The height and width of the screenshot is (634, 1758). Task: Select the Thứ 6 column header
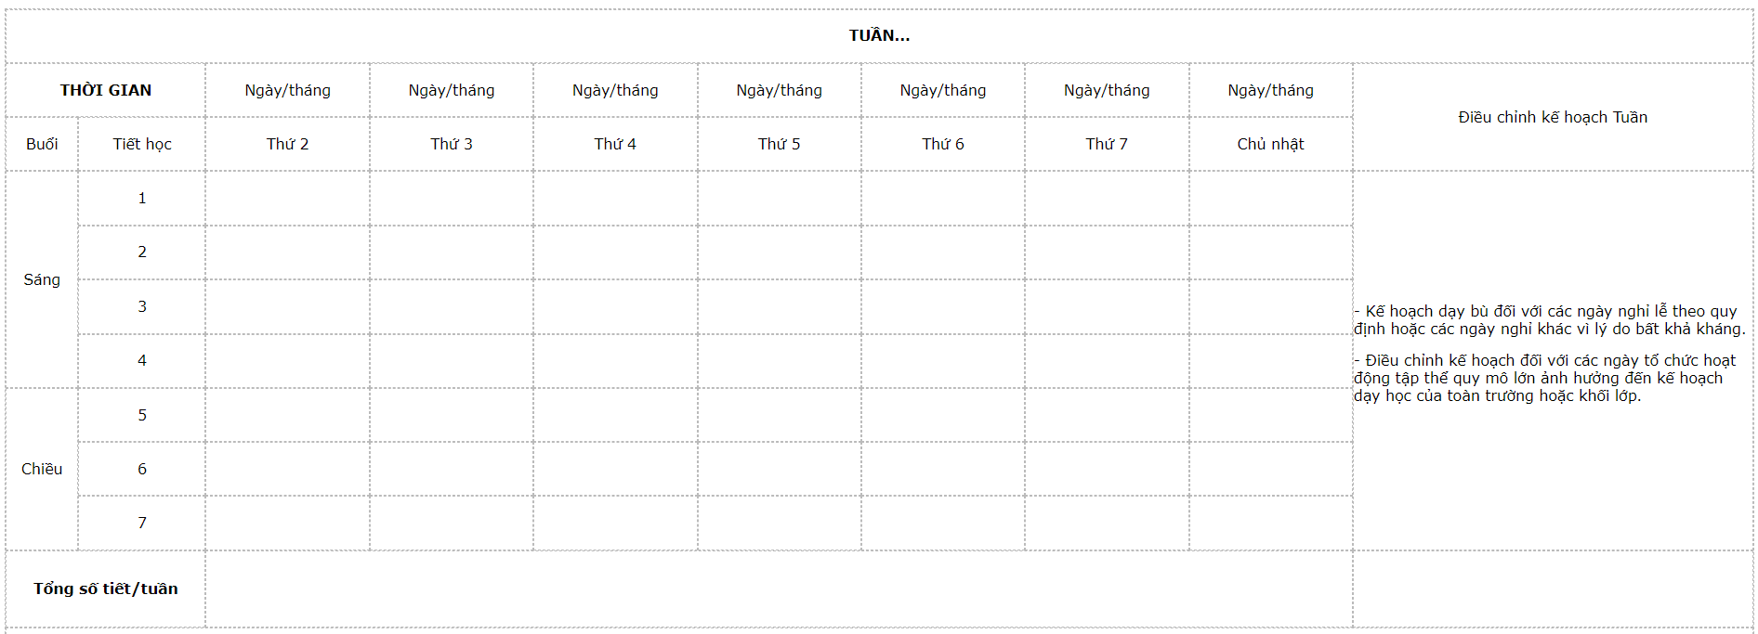[943, 144]
